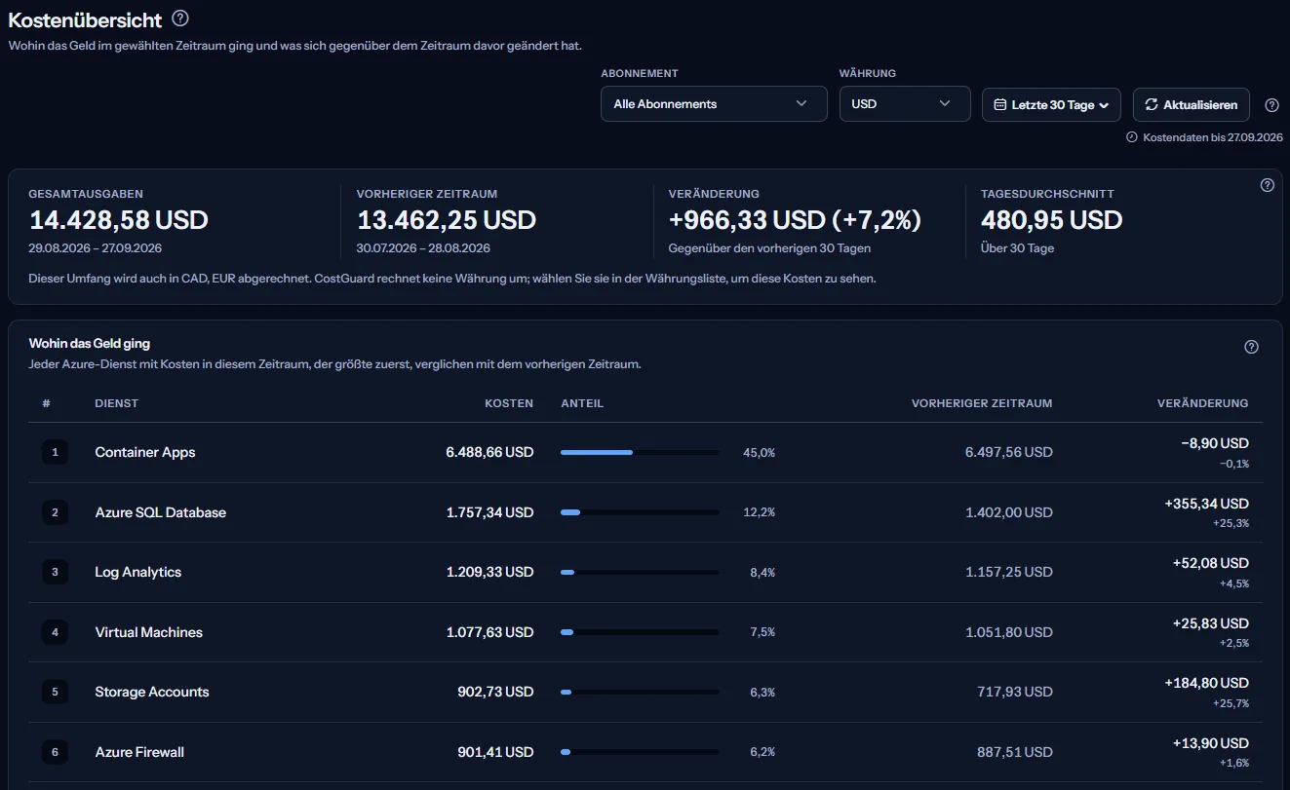
Task: Select the 'Container Apps' service row name
Action: (145, 452)
